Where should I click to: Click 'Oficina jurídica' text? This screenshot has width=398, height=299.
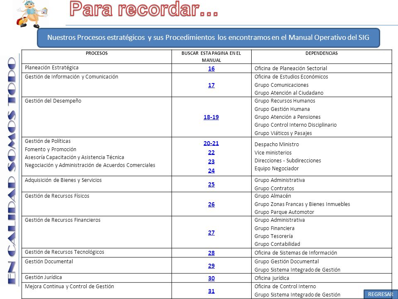click(x=272, y=278)
